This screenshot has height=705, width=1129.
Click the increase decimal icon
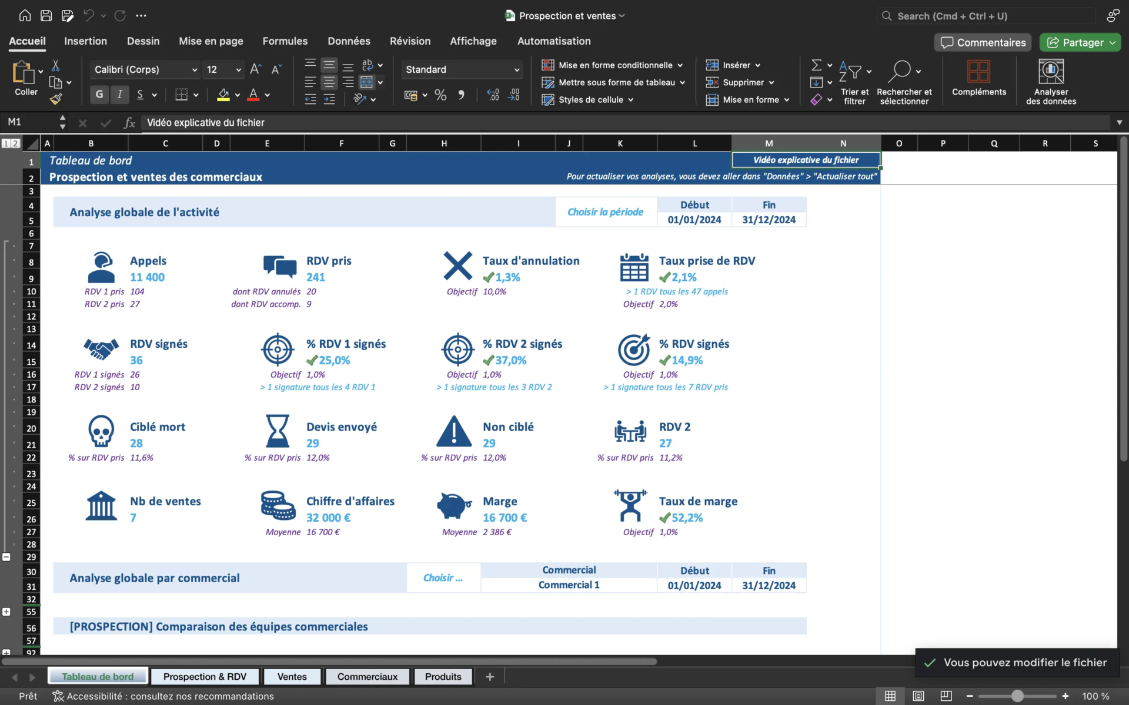[493, 95]
